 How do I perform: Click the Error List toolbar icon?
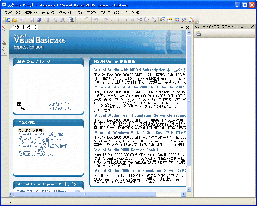[191, 20]
